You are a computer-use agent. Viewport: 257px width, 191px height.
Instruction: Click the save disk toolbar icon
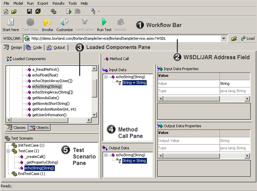click(x=29, y=11)
